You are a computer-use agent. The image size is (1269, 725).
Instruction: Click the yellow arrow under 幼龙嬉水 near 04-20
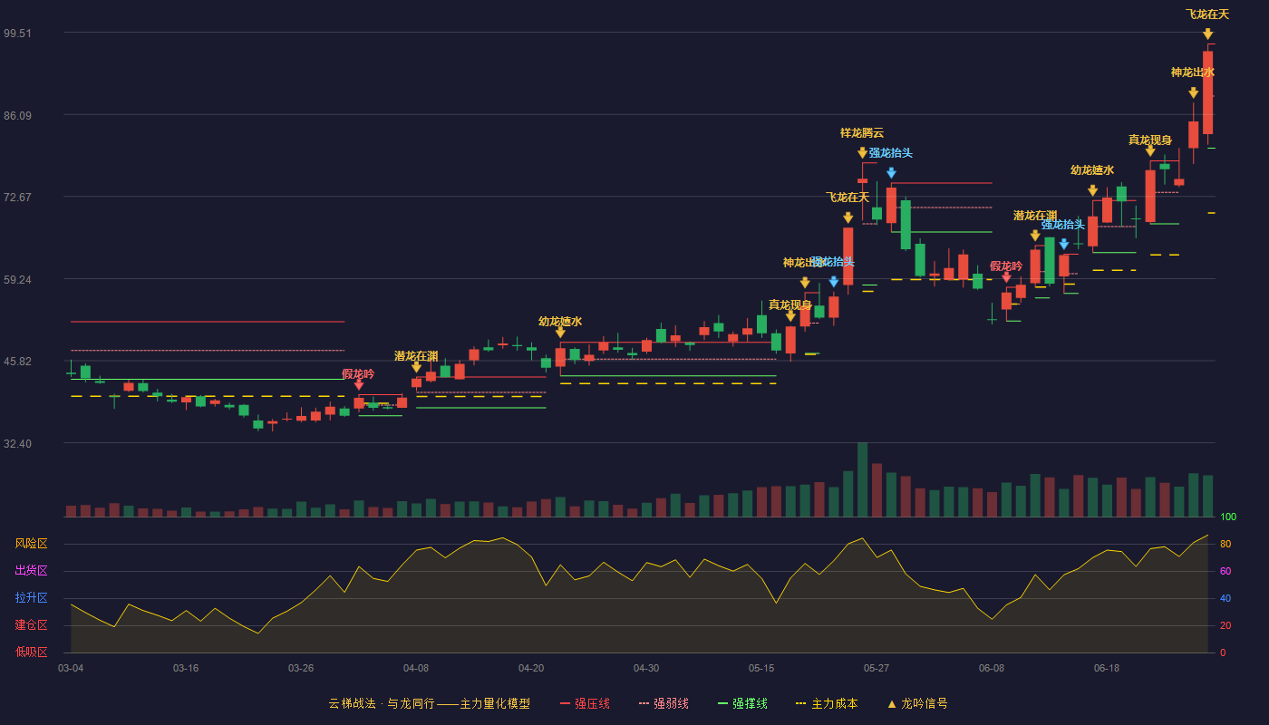coord(560,333)
